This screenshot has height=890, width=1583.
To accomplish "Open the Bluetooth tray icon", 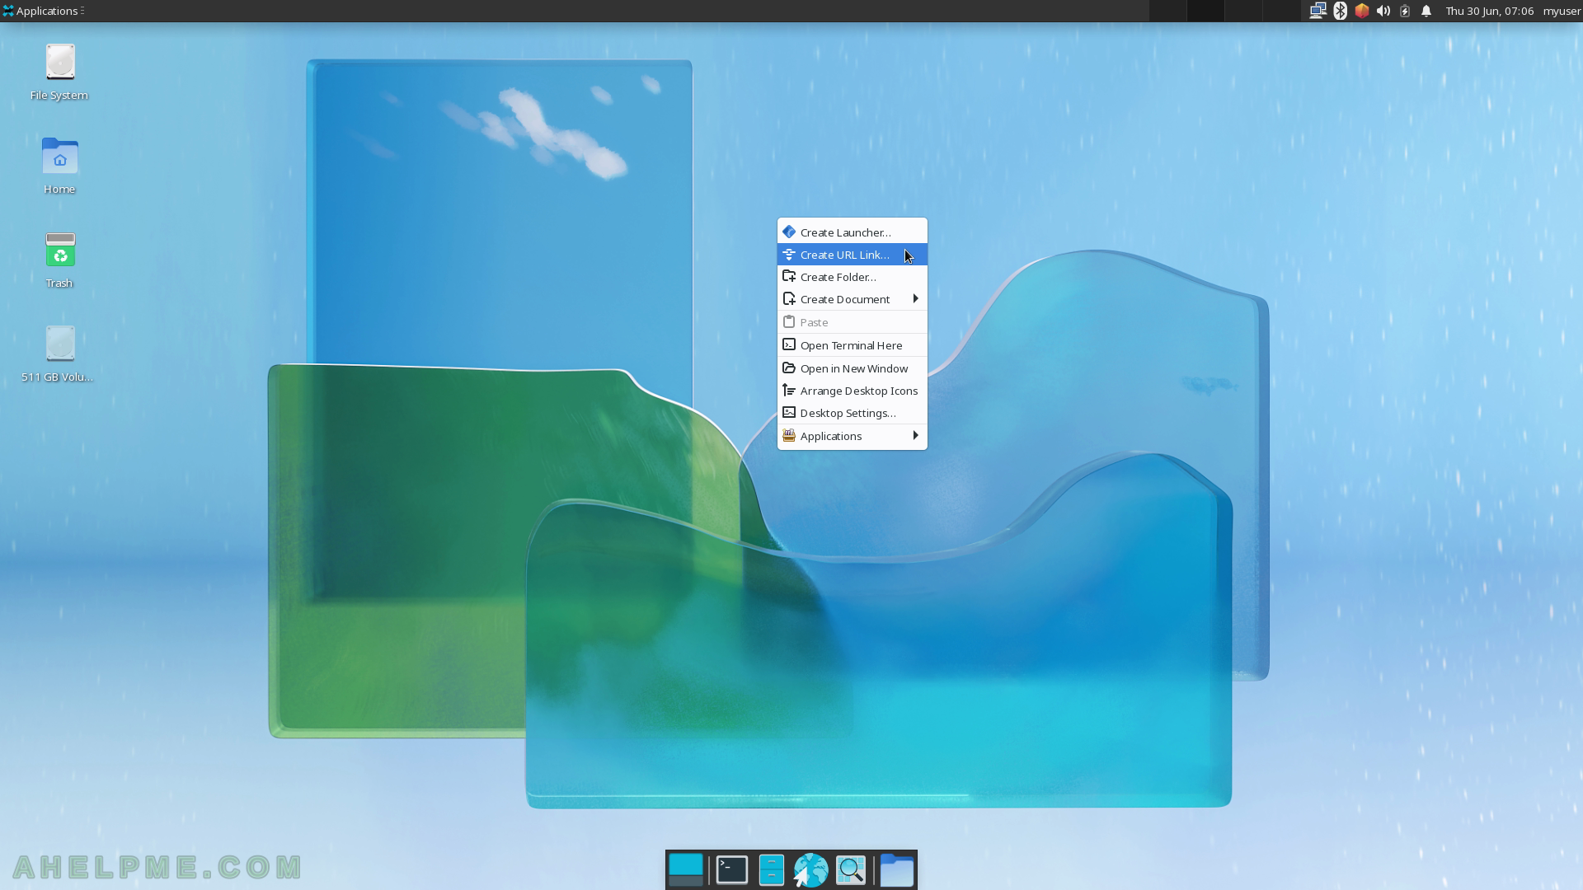I will pos(1340,11).
